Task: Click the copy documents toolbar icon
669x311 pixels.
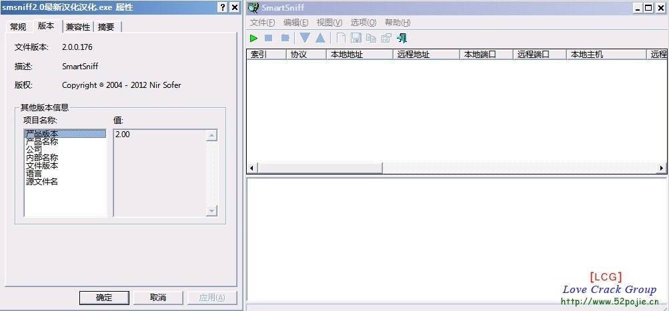Action: tap(372, 39)
